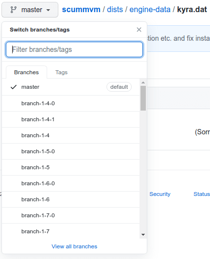Click the master dropdown caret arrow
This screenshot has height=259, width=210.
tap(48, 10)
